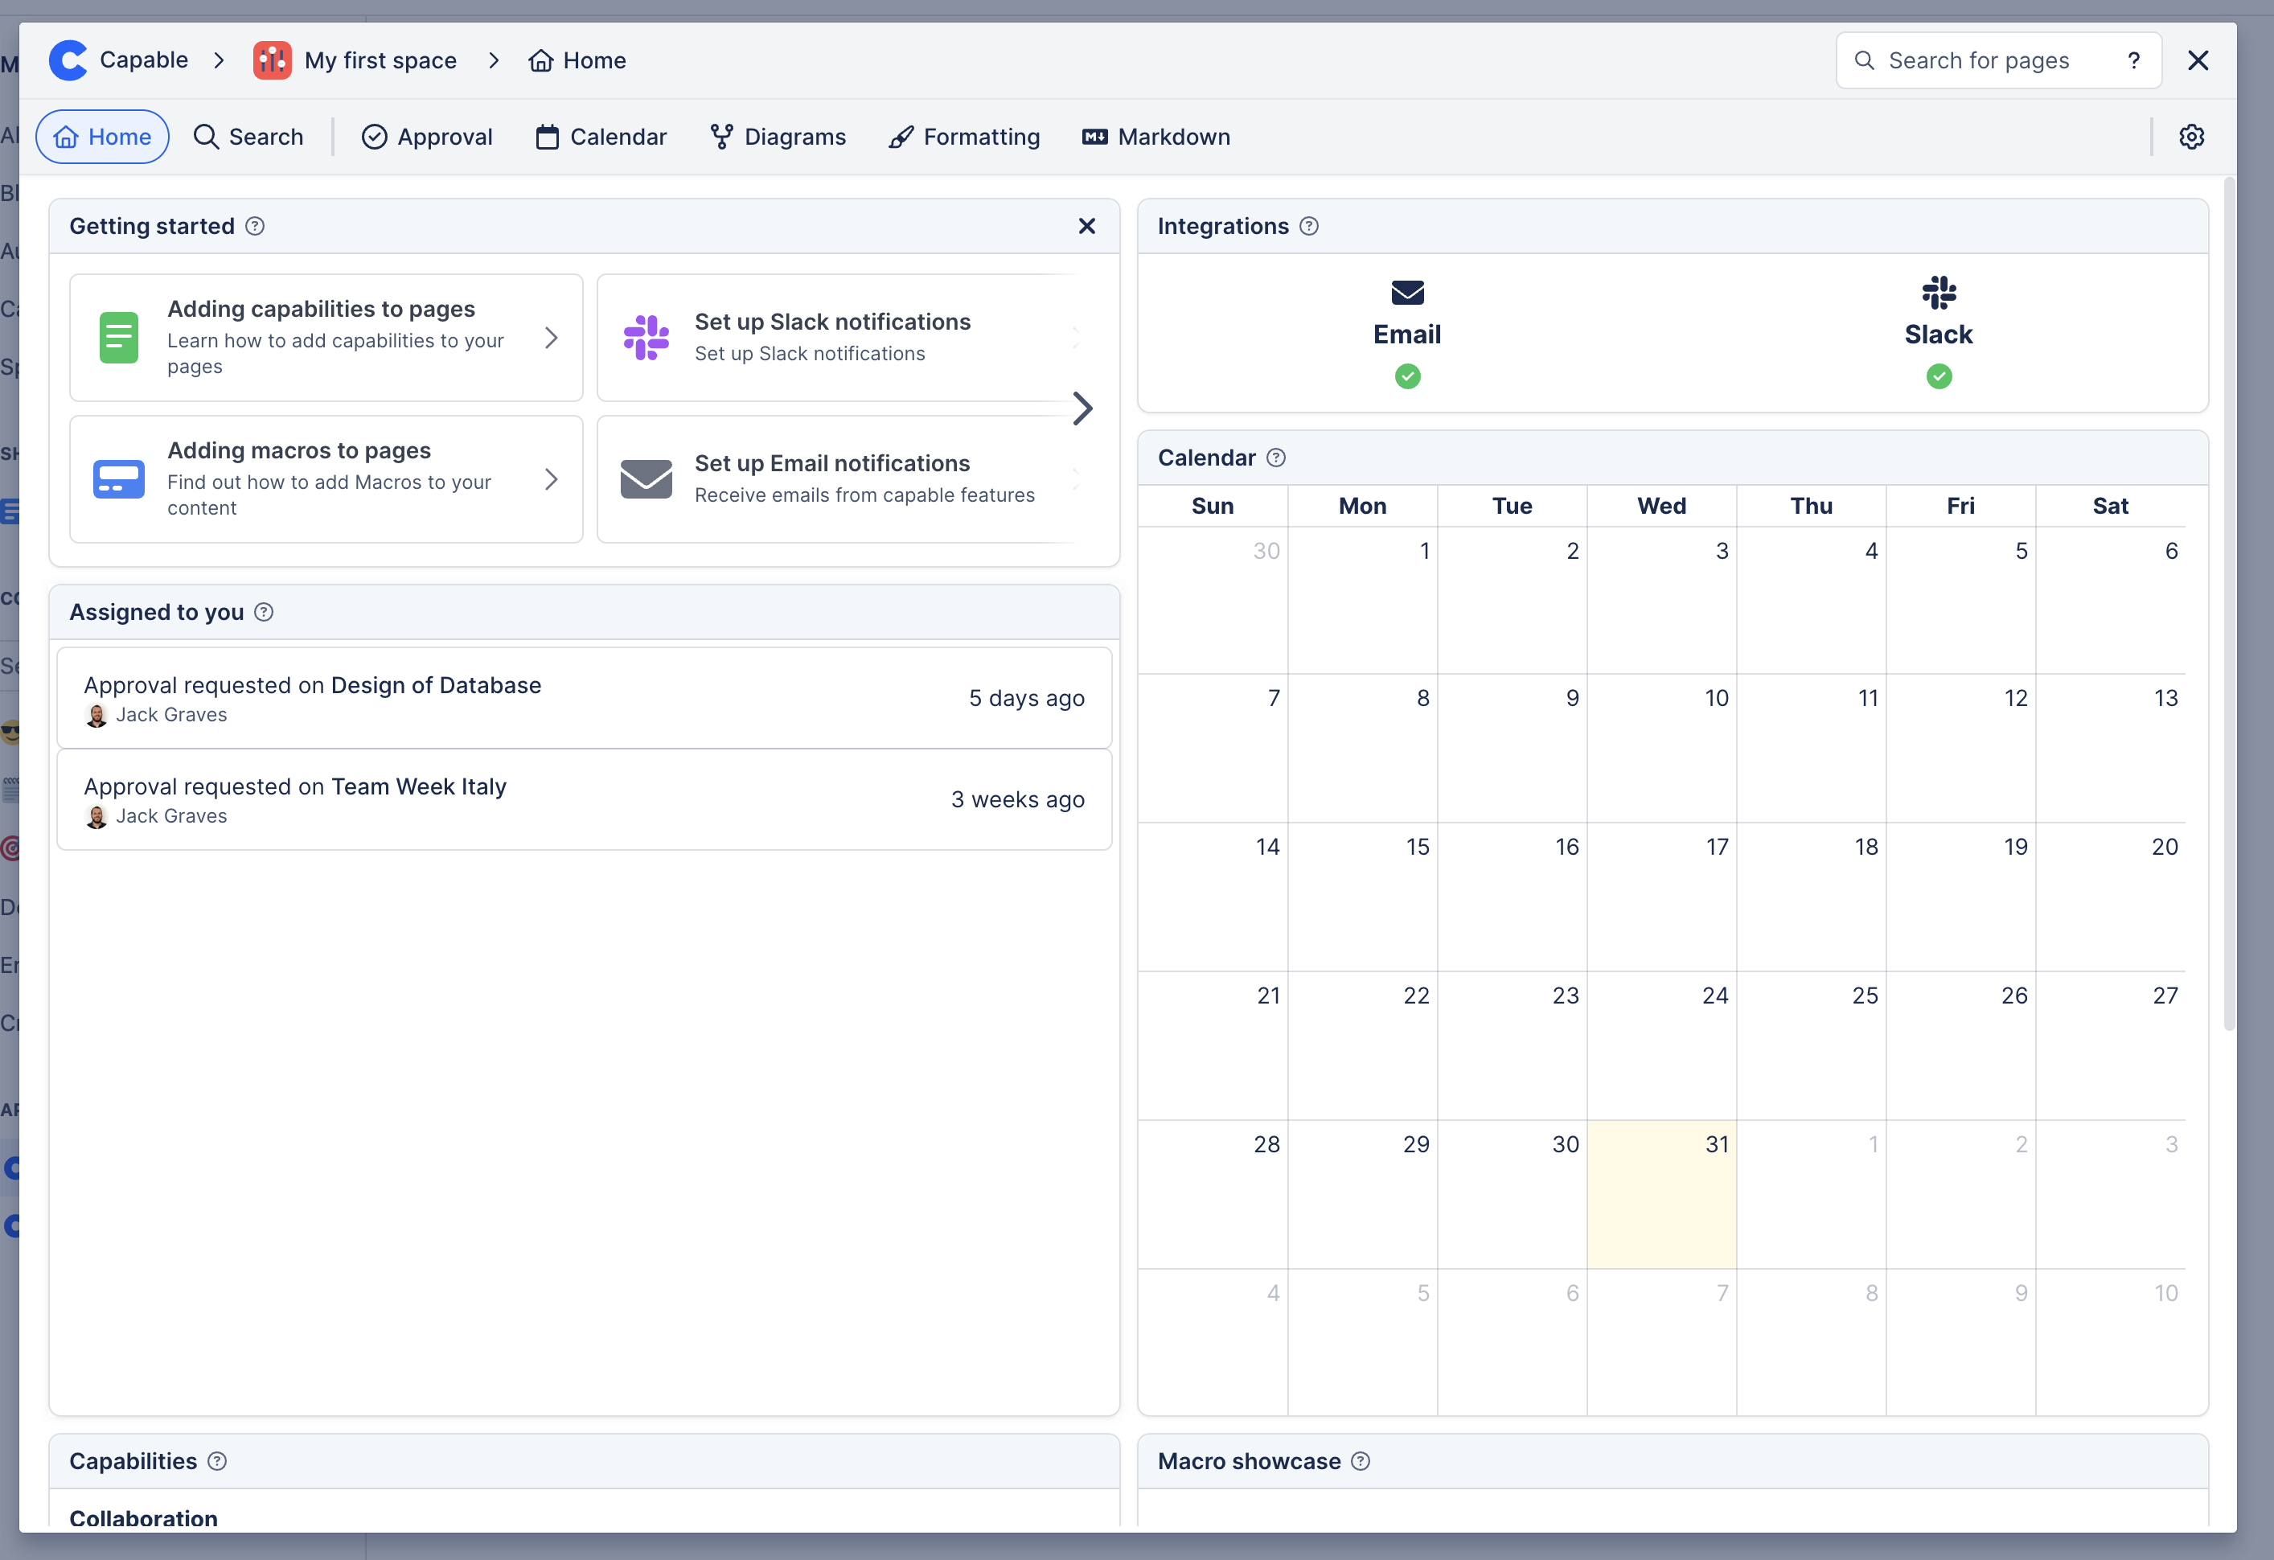Screen dimensions: 2274x1560
Task: Click the Wed column header
Action: [1661, 506]
